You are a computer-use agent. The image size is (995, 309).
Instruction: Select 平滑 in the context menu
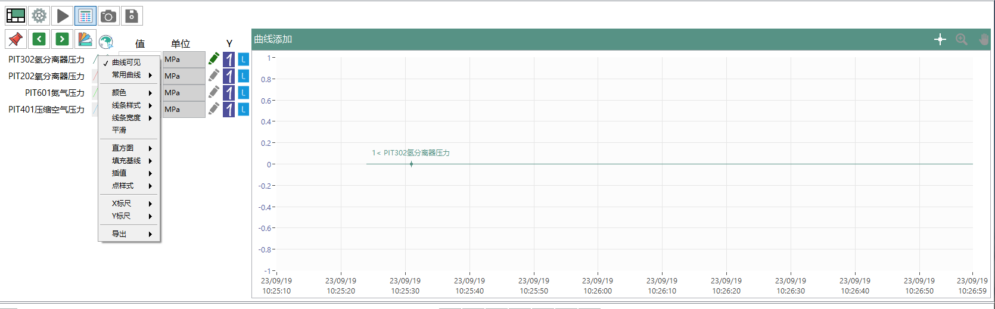pyautogui.click(x=119, y=130)
